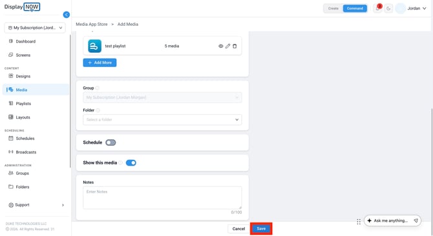Image resolution: width=433 pixels, height=236 pixels.
Task: Click the Ask me anything input
Action: click(391, 221)
